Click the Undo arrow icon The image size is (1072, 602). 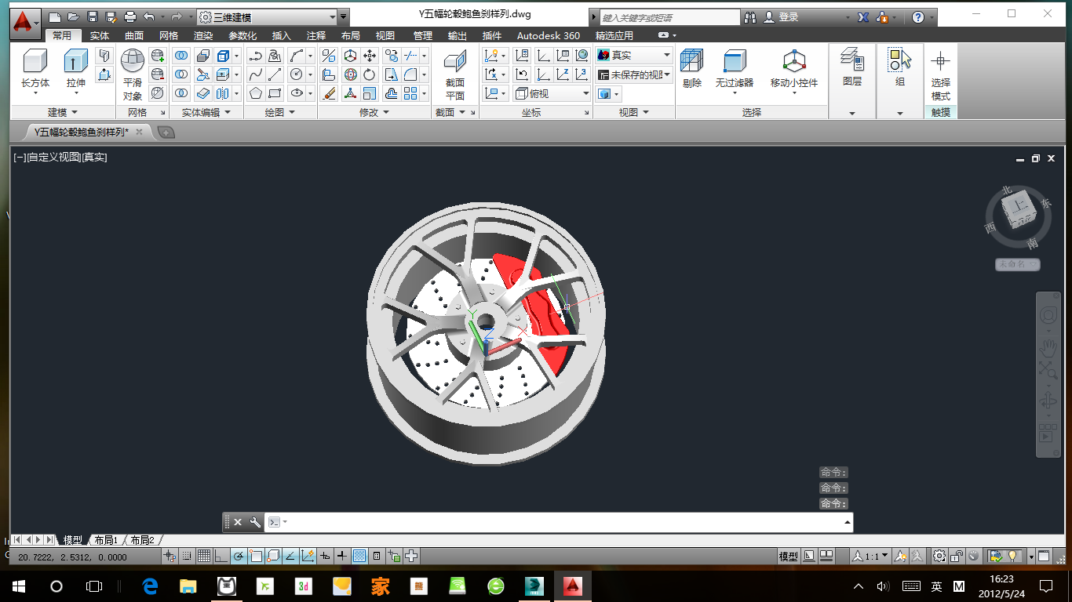(149, 16)
